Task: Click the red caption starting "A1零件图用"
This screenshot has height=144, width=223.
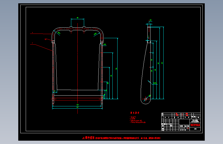Action: 121,138
